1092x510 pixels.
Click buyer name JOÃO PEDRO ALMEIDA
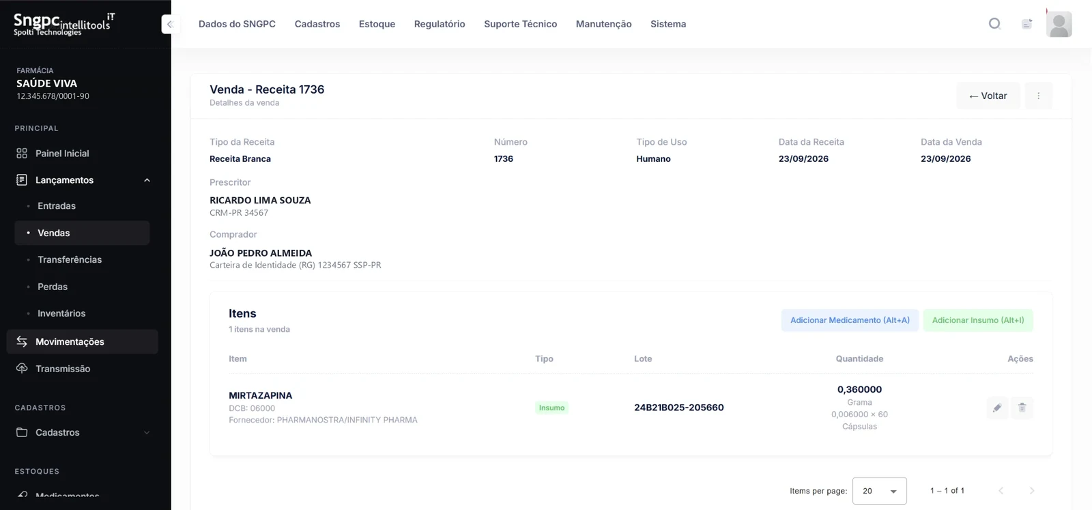261,253
